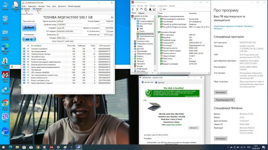Expand the Мультимедіа tree node

pyautogui.click(x=132, y=51)
